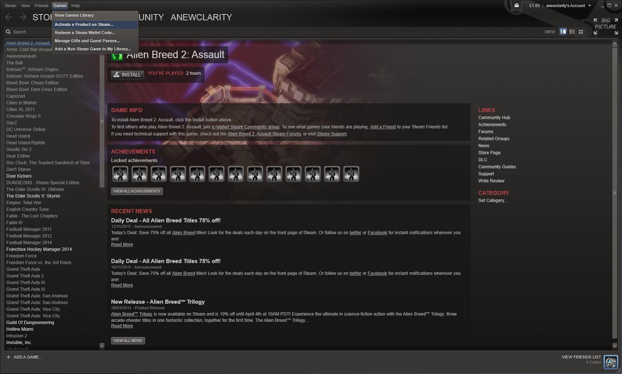The height and width of the screenshot is (374, 622).
Task: Click Set Category link
Action: [493, 200]
